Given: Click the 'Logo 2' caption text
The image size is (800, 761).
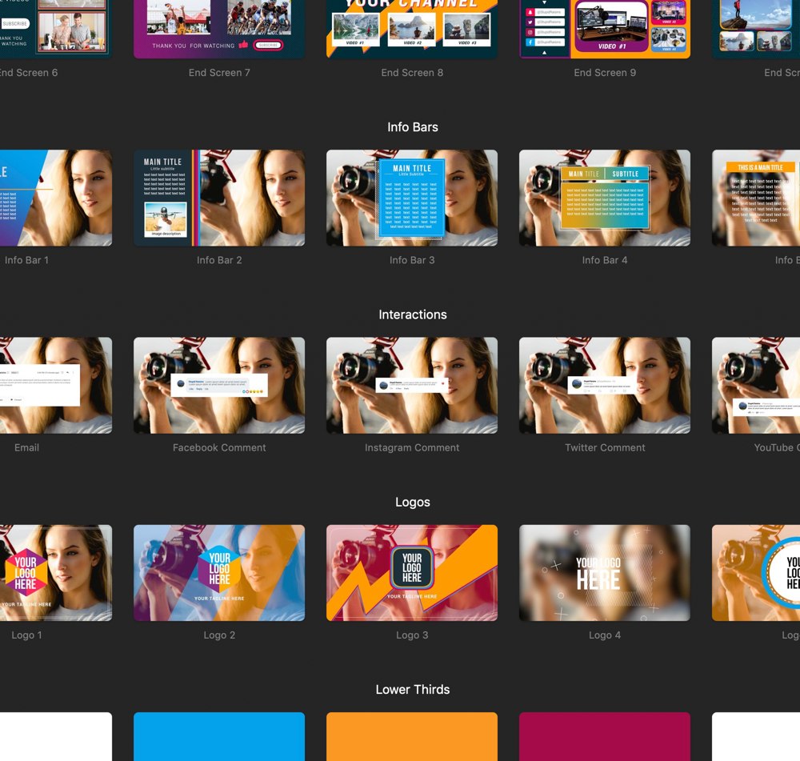Looking at the screenshot, I should pyautogui.click(x=219, y=635).
